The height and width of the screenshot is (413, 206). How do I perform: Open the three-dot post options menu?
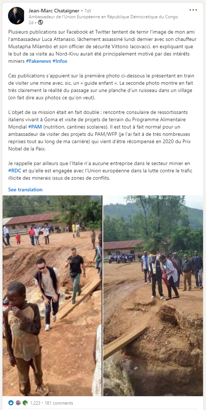[193, 10]
